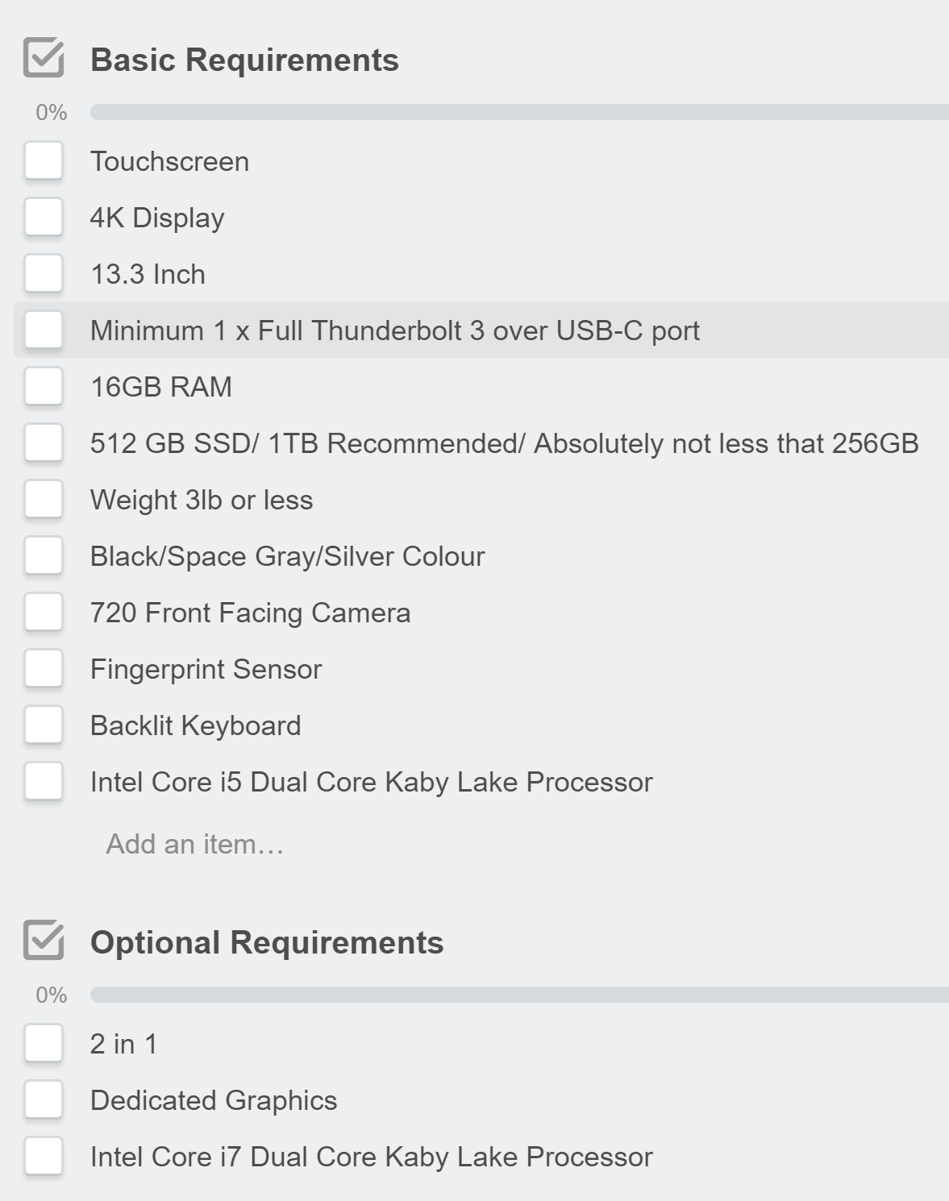Screen dimensions: 949x1201
Task: Check the 720 Front Facing Camera item
Action: point(44,612)
